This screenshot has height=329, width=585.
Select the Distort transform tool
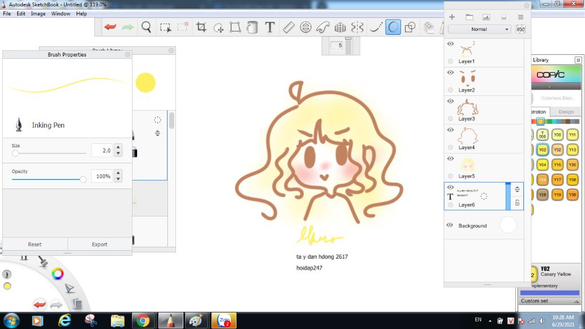[235, 27]
